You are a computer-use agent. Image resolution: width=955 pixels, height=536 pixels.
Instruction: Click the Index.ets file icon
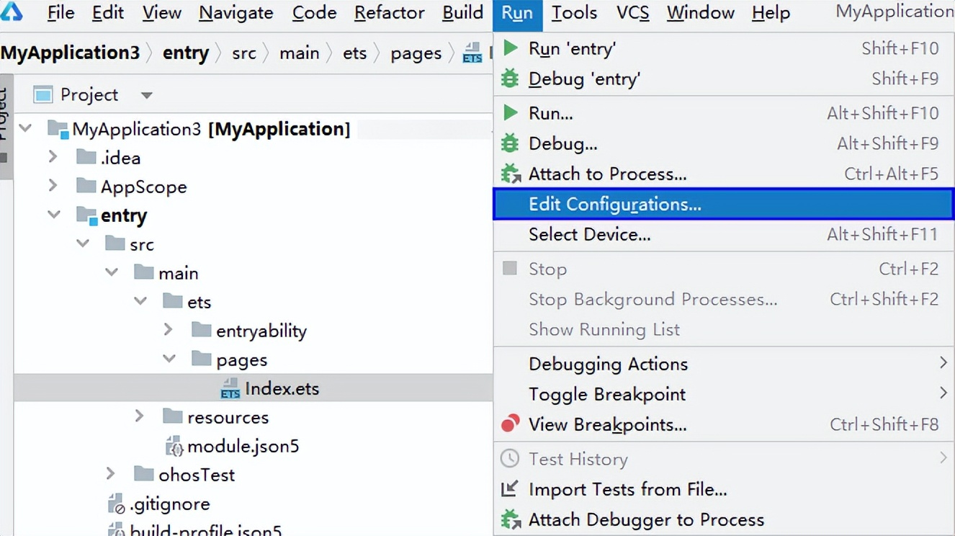[230, 389]
